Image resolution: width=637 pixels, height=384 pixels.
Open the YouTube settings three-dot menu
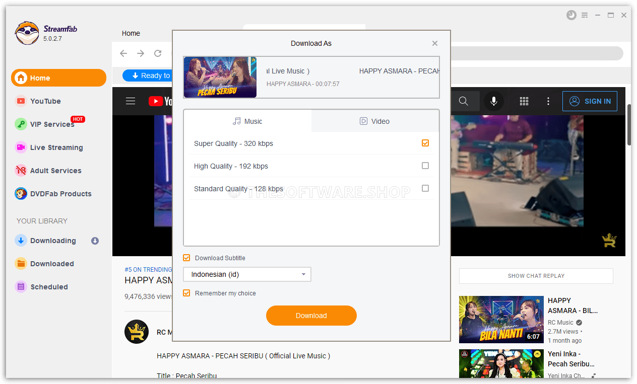coord(548,101)
